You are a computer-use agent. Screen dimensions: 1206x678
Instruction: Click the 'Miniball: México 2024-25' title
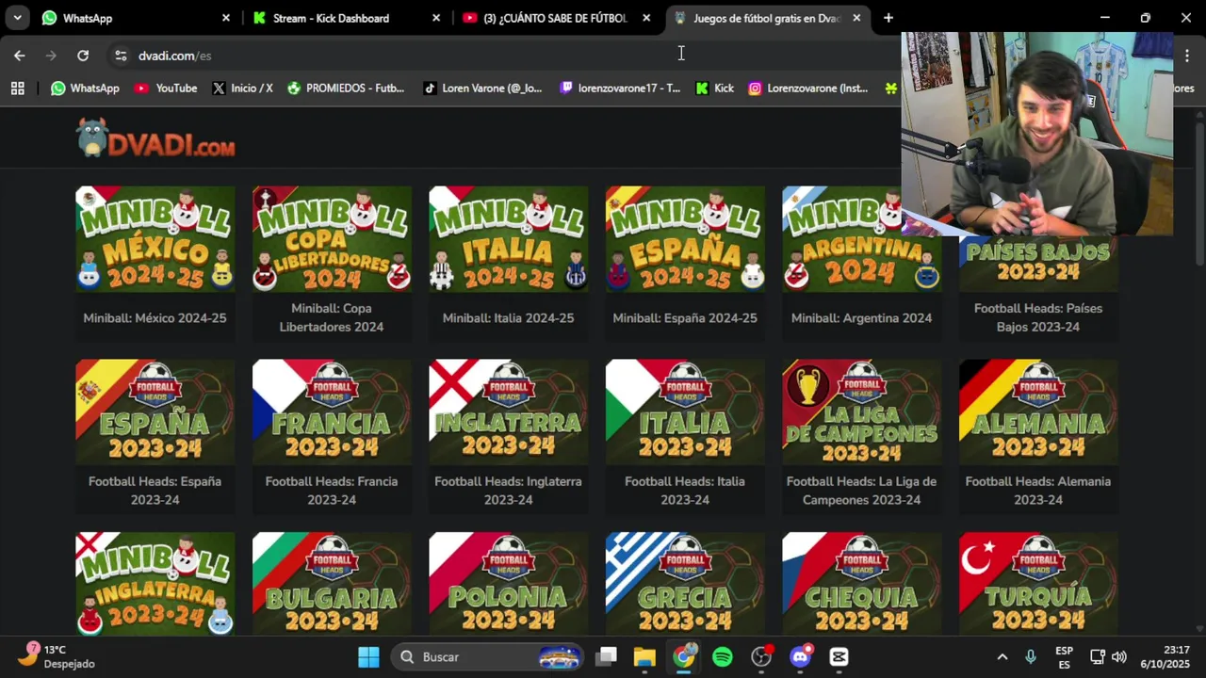click(x=155, y=318)
